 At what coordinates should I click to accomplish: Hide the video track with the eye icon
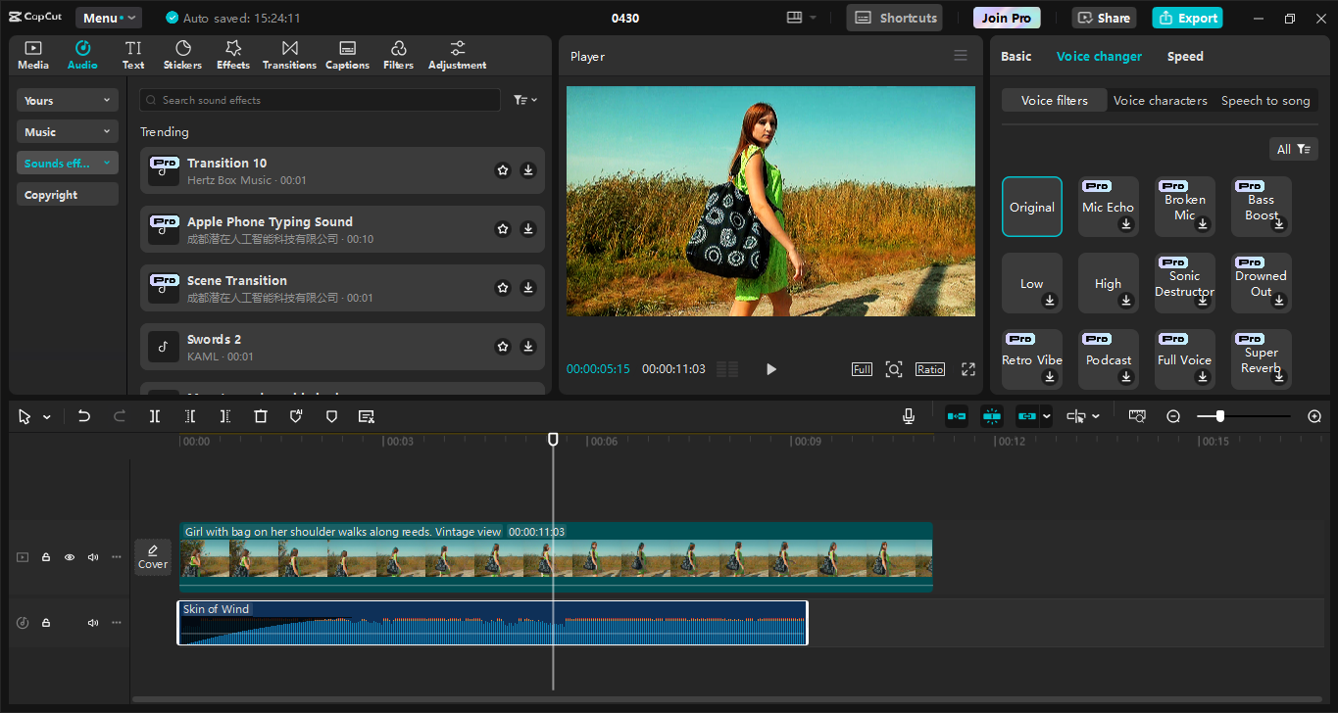click(69, 556)
